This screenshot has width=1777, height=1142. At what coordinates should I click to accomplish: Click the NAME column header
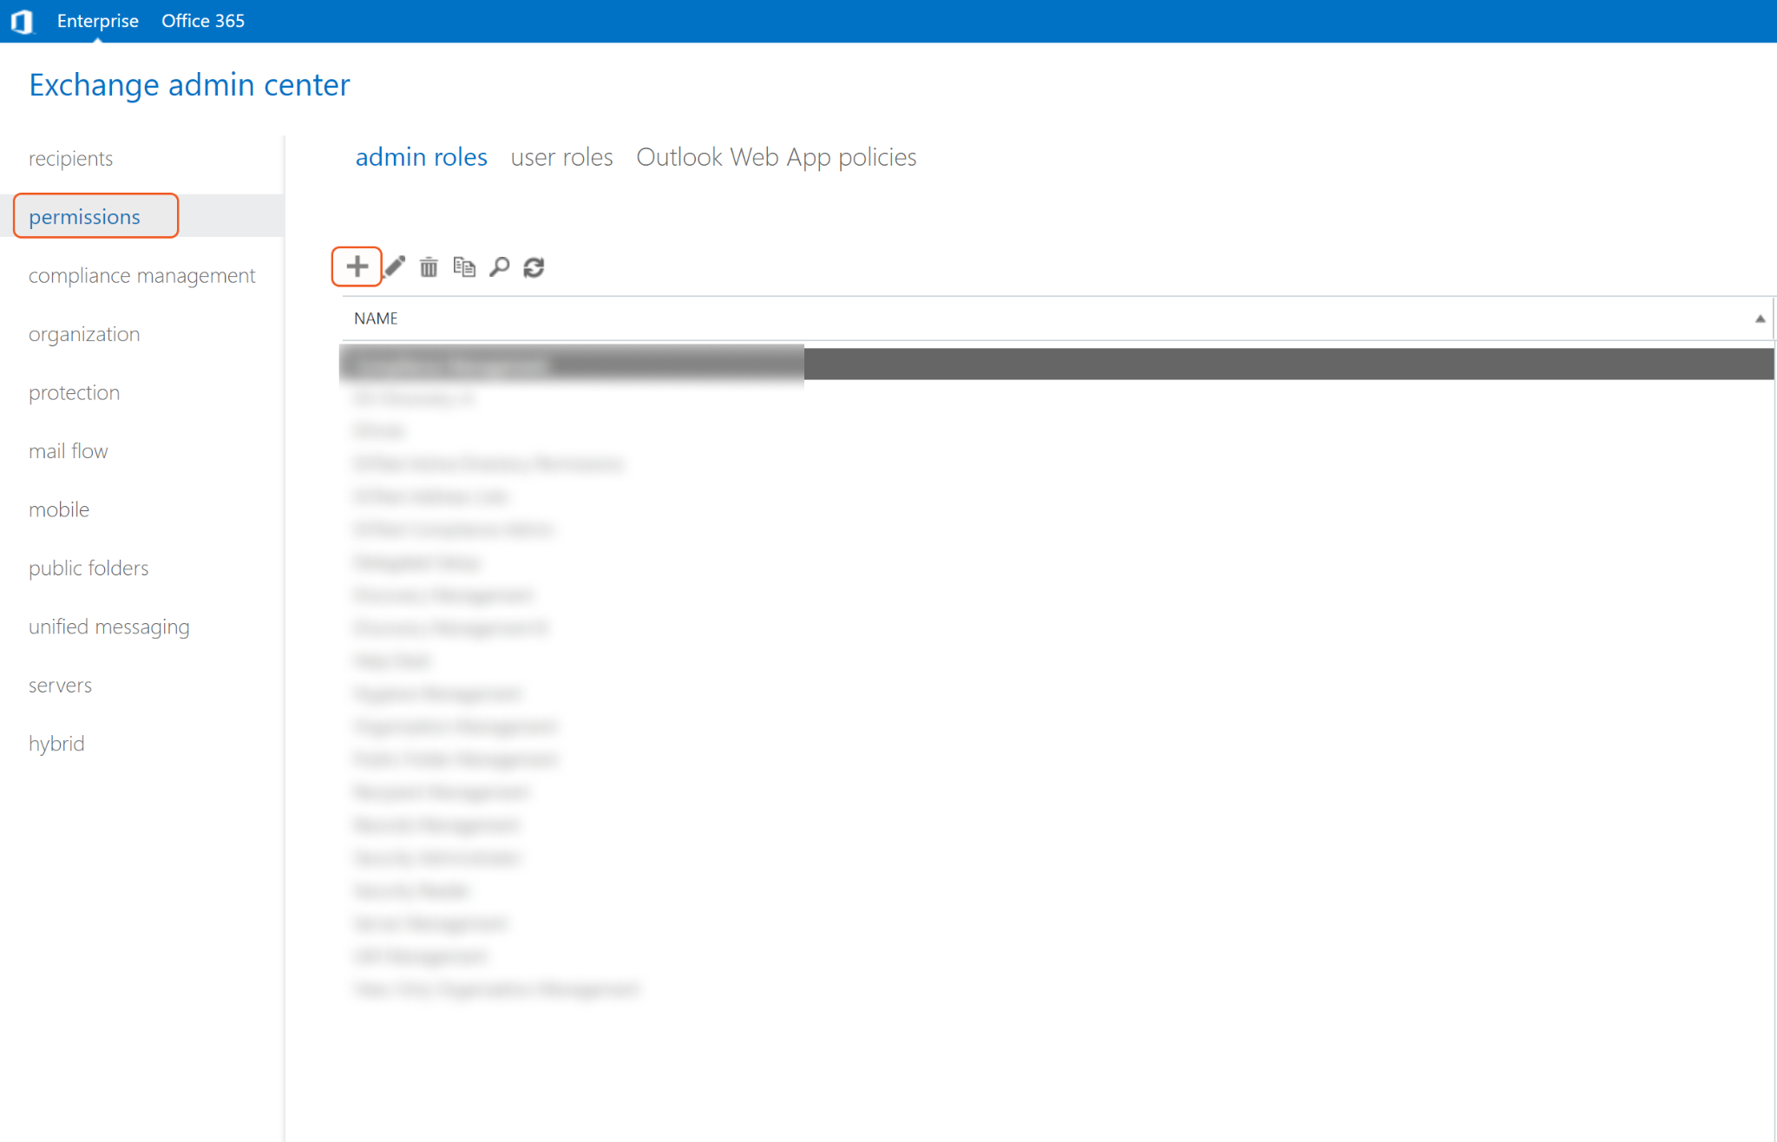point(376,318)
